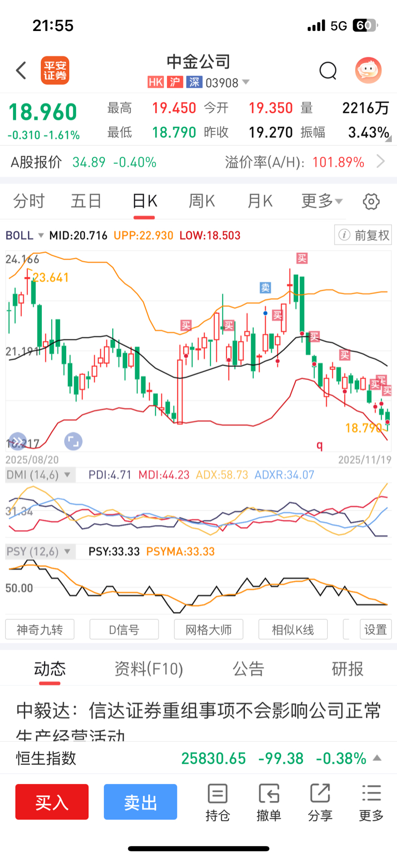Open the 研报 research tab

[x=347, y=669]
